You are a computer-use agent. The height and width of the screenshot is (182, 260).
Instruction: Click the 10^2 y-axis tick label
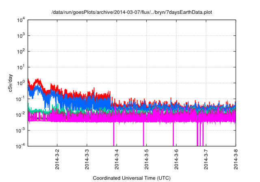[21, 51]
